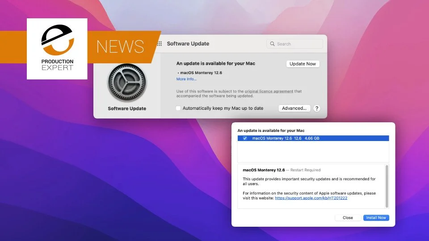429x241 pixels.
Task: Uncheck the macOS Monterey 12.6 update checkbox
Action: 245,138
